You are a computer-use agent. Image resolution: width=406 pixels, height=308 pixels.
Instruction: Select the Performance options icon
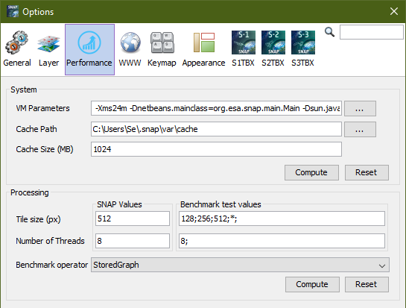(89, 49)
